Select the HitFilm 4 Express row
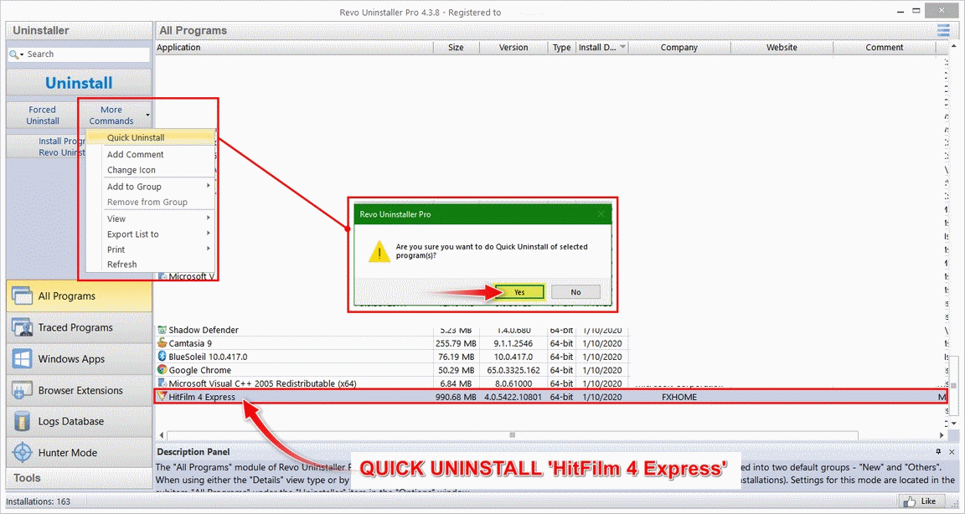Image resolution: width=965 pixels, height=514 pixels. (x=551, y=397)
